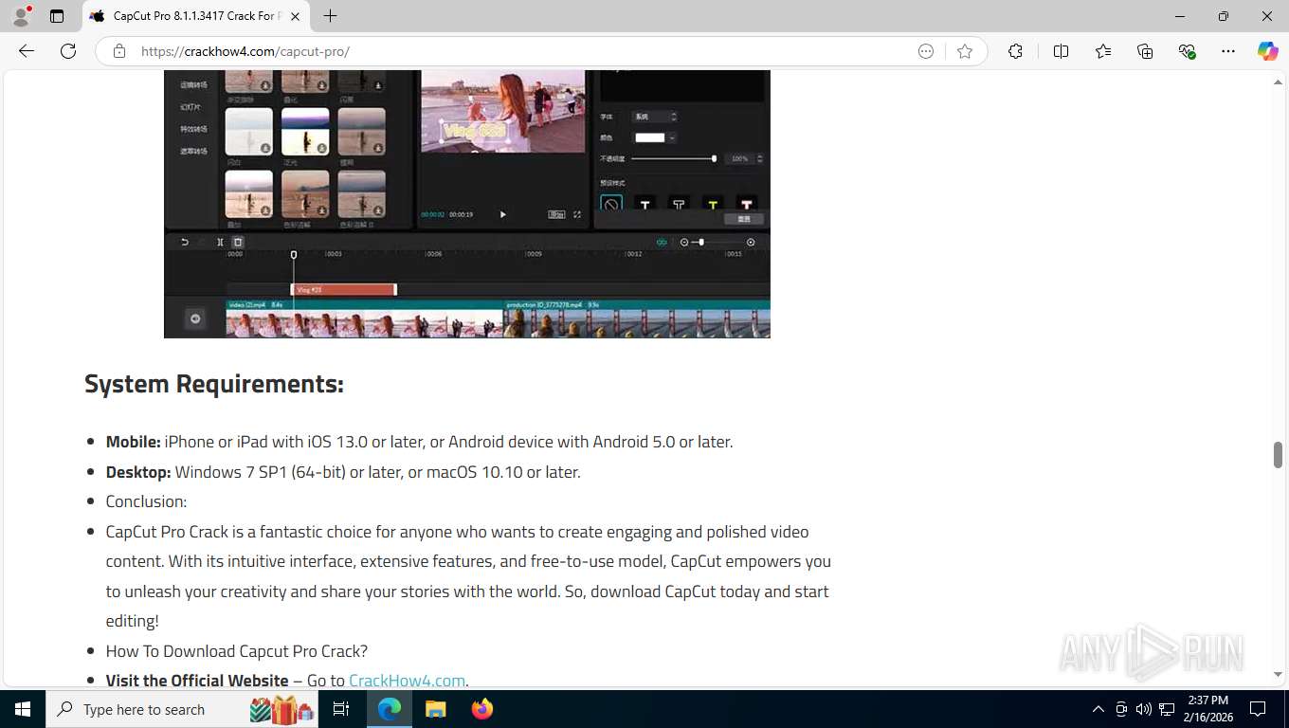The height and width of the screenshot is (728, 1289).
Task: View site information lock icon
Action: [119, 51]
